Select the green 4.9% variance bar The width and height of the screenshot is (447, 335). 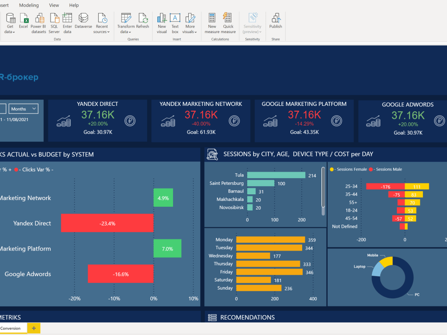163,198
